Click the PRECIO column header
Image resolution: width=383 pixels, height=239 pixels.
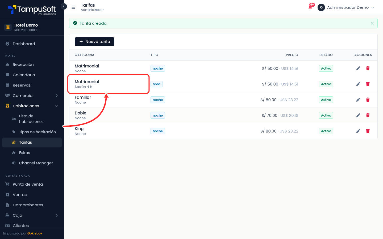pos(292,55)
